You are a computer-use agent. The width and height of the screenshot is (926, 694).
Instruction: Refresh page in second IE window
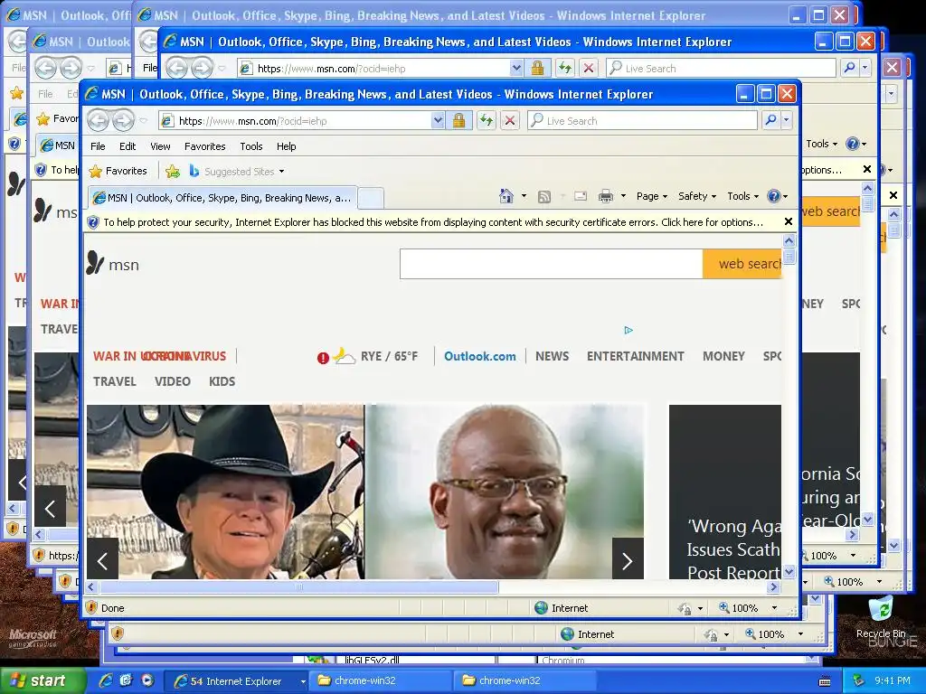[565, 68]
